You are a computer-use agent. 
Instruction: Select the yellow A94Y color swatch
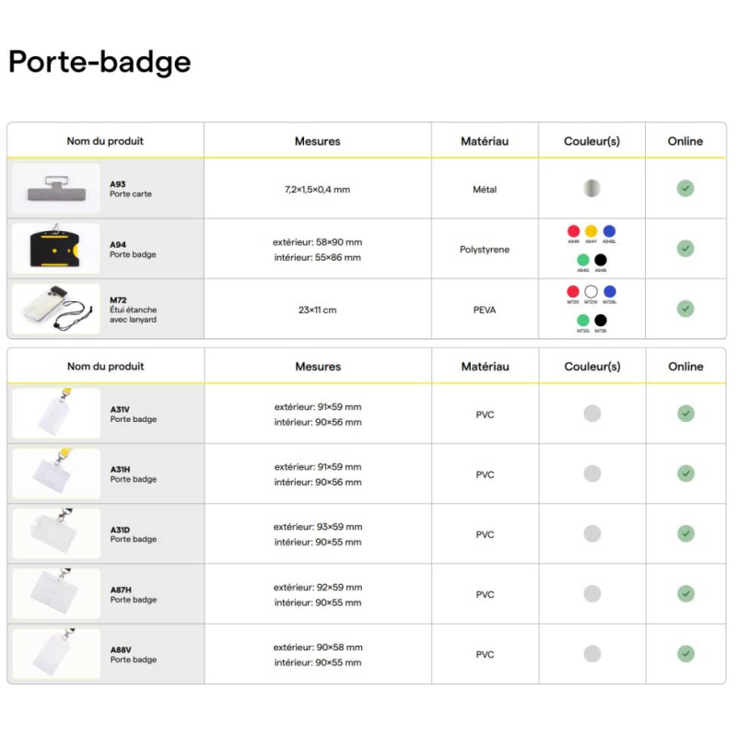pos(591,231)
